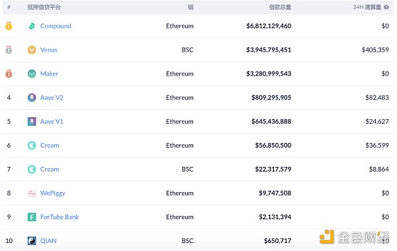Open the Compound link

coord(56,26)
